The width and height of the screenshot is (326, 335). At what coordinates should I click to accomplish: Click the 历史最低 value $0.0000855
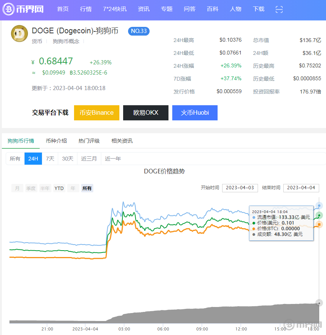pos(307,79)
